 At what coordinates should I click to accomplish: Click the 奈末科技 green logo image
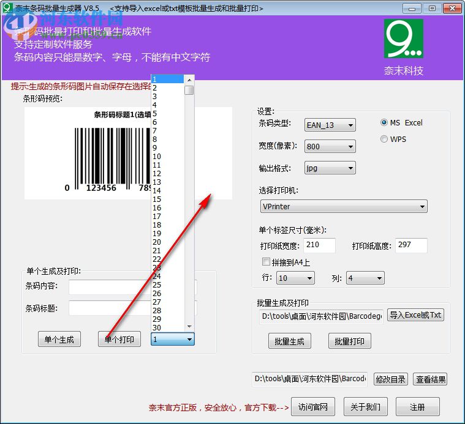[403, 39]
